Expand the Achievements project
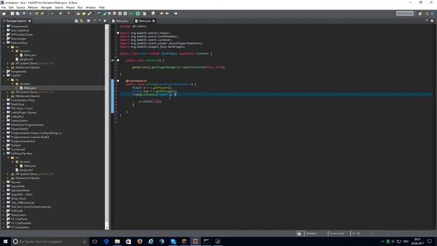 coord(4,27)
